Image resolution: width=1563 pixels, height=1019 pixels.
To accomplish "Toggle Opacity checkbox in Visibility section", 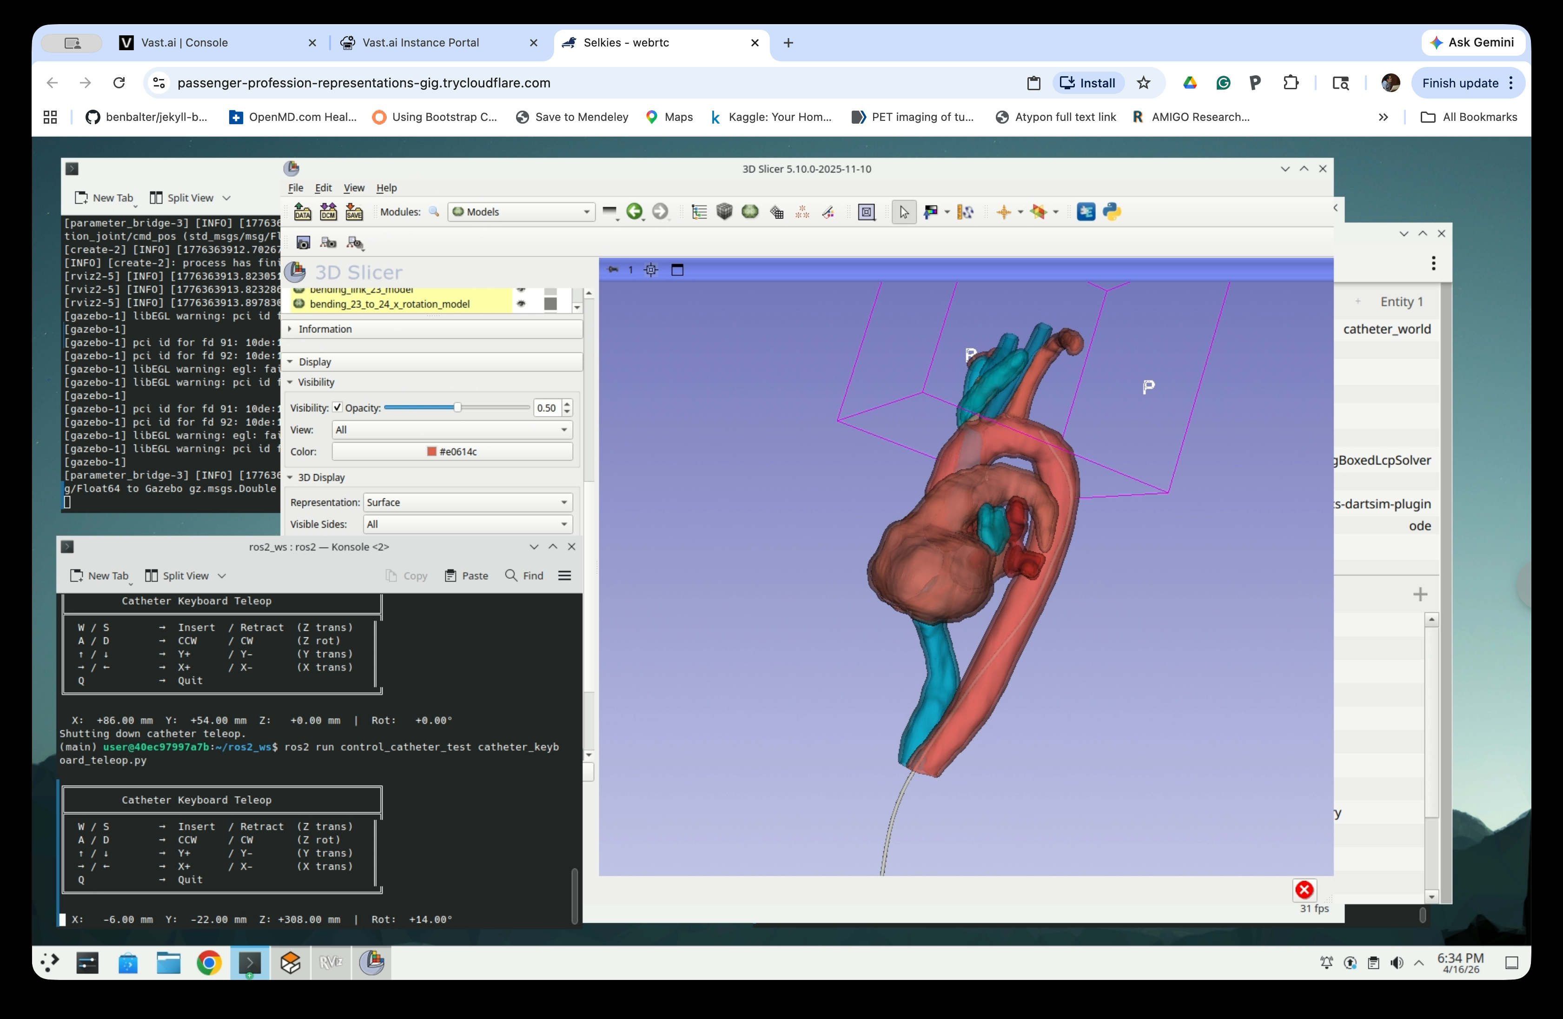I will [338, 407].
